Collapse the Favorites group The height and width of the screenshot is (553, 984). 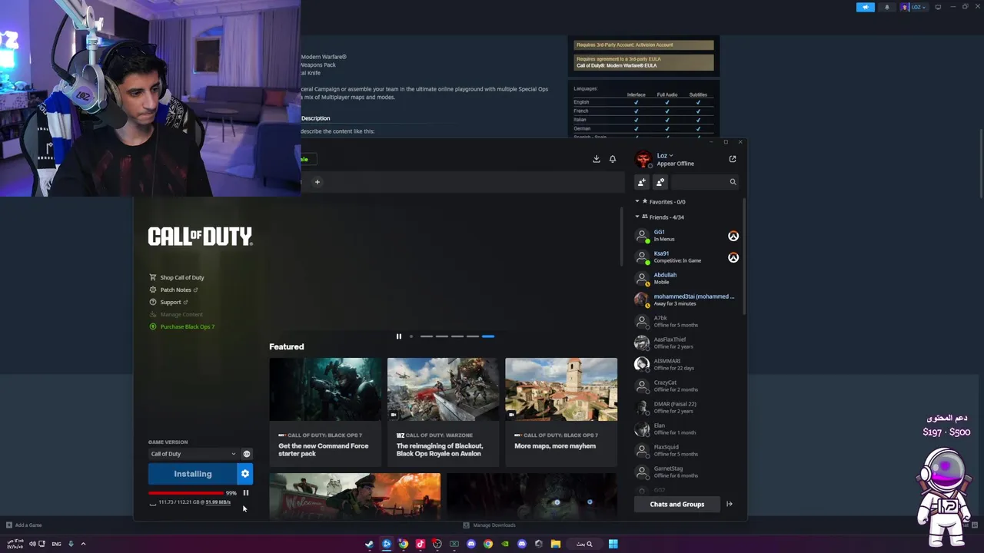pyautogui.click(x=637, y=202)
